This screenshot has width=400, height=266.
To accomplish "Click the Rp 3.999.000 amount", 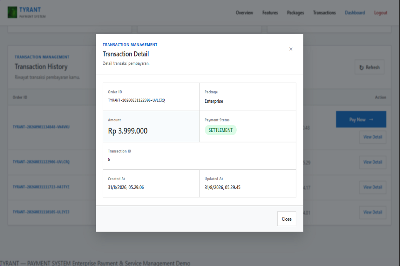I will 128,131.
